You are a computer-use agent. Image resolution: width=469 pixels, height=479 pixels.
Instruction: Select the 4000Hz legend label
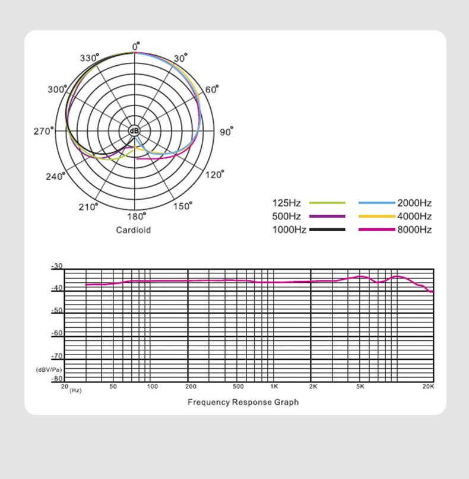pos(414,216)
